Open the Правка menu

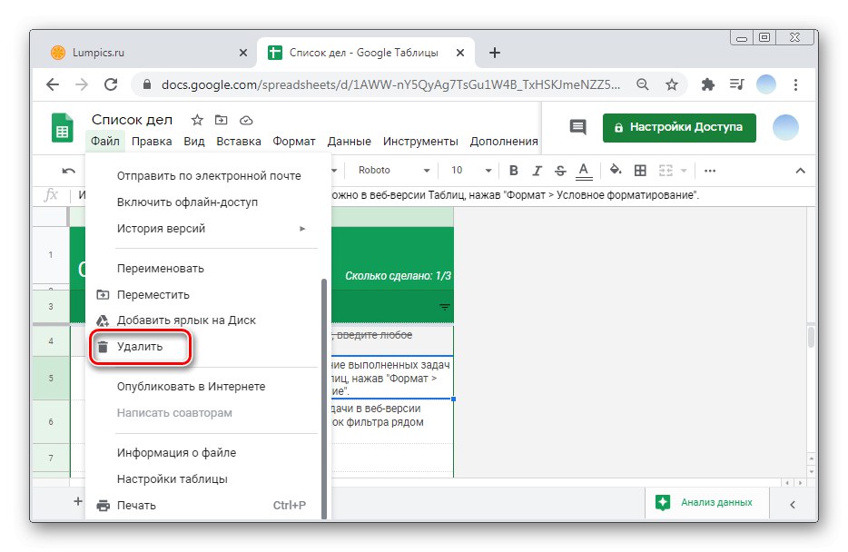pos(152,141)
